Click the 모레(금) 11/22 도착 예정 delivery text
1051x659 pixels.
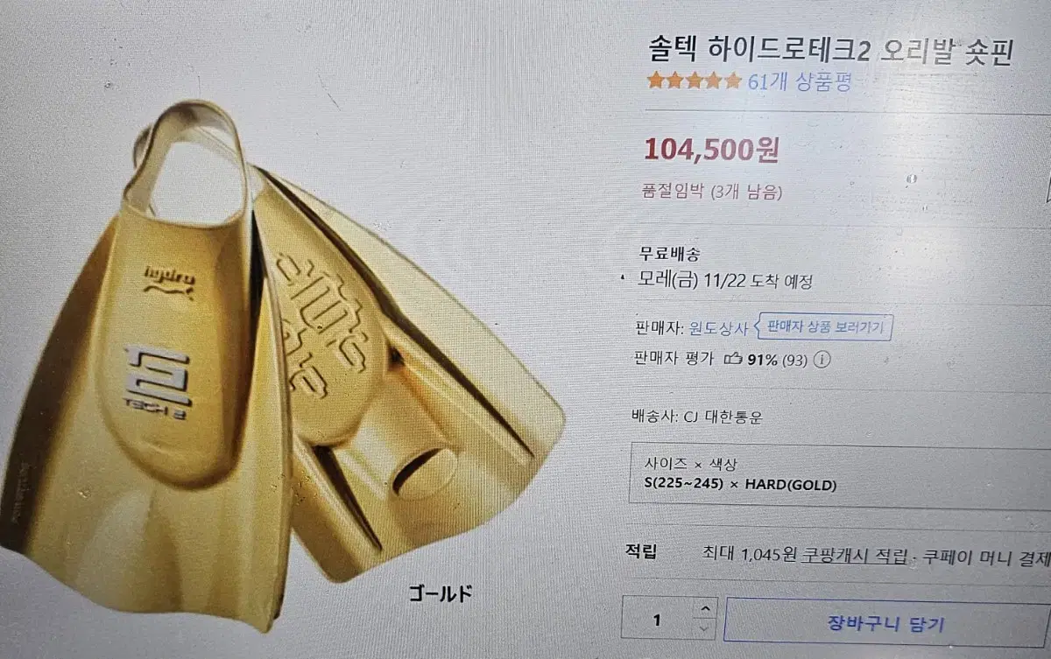pos(725,282)
